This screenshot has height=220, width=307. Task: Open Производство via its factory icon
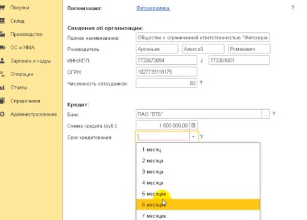point(2,34)
